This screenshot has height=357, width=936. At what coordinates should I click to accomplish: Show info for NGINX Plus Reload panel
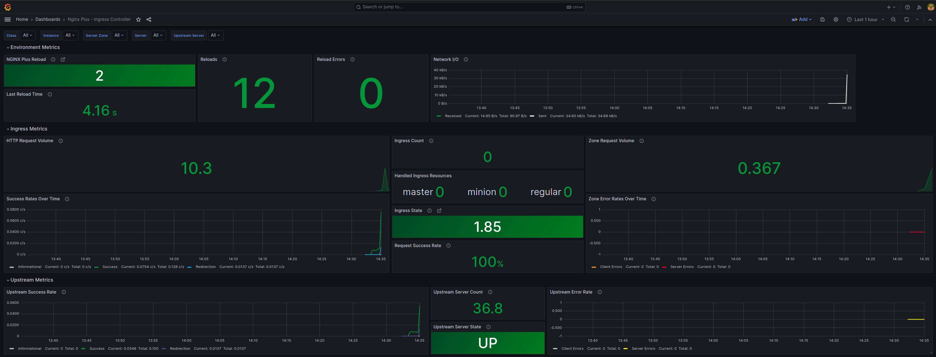pyautogui.click(x=53, y=60)
